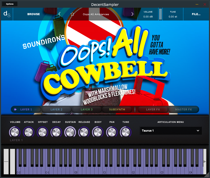Image resolution: width=210 pixels, height=178 pixels.
Task: Click the ATTACK knob
Action: 29,132
